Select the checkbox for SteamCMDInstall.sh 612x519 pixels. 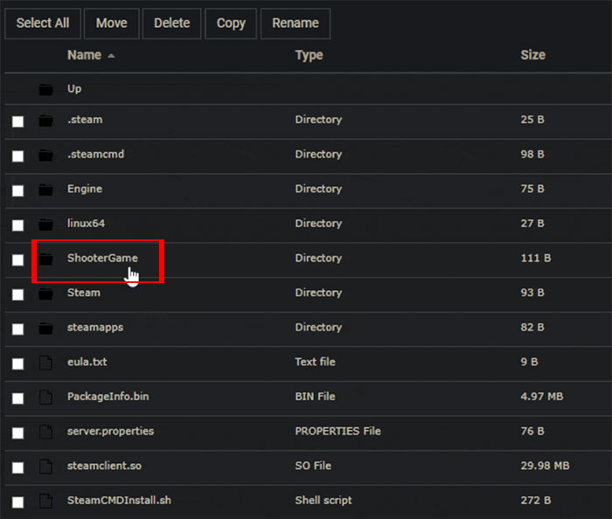coord(17,502)
